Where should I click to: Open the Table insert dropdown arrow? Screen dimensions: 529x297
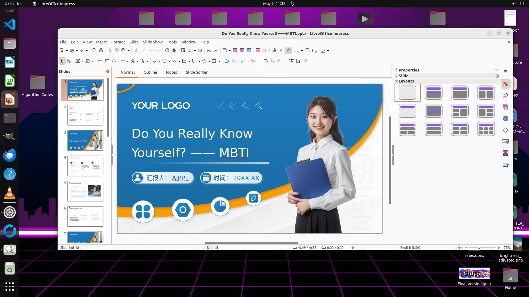230,51
